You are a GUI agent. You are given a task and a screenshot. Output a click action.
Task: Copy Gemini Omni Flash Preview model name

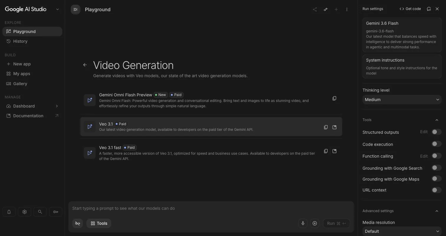[334, 98]
